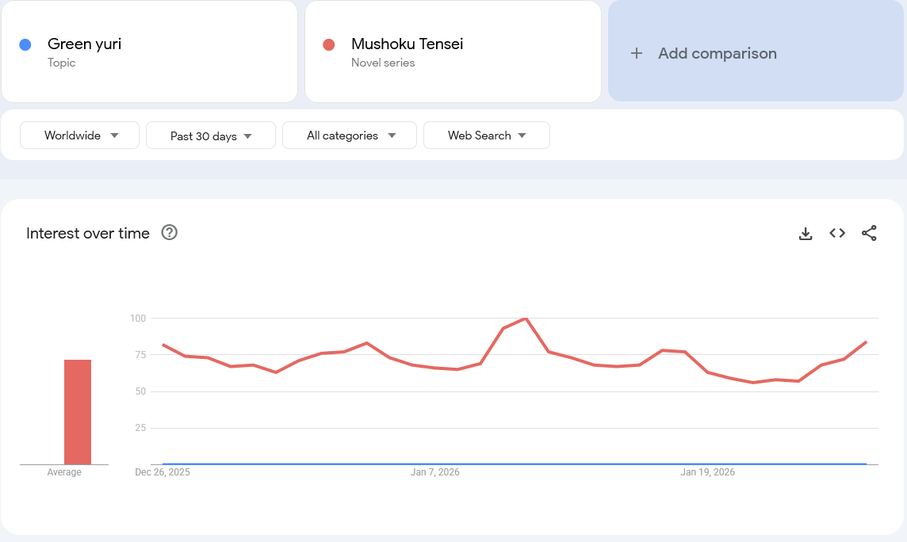The image size is (907, 542).
Task: Click the Interest over time heading
Action: (88, 234)
